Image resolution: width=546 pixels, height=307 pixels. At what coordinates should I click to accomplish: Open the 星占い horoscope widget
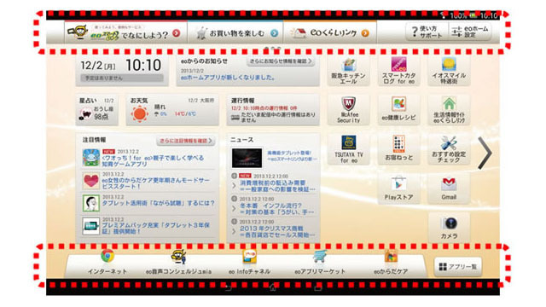click(96, 110)
